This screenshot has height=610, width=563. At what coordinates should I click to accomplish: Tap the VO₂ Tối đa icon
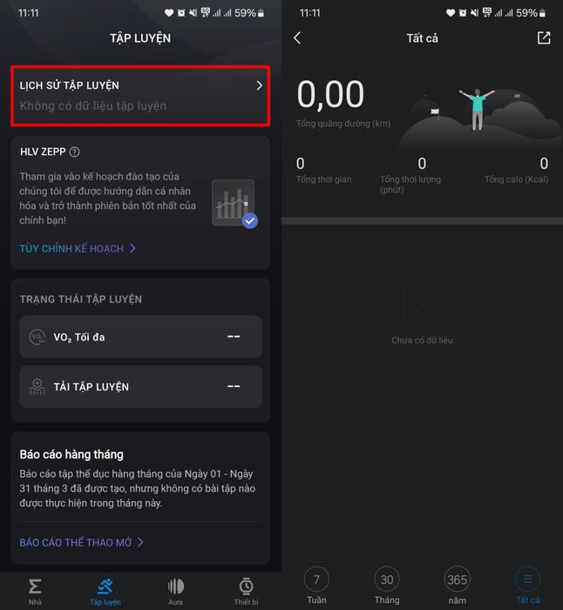click(x=37, y=337)
